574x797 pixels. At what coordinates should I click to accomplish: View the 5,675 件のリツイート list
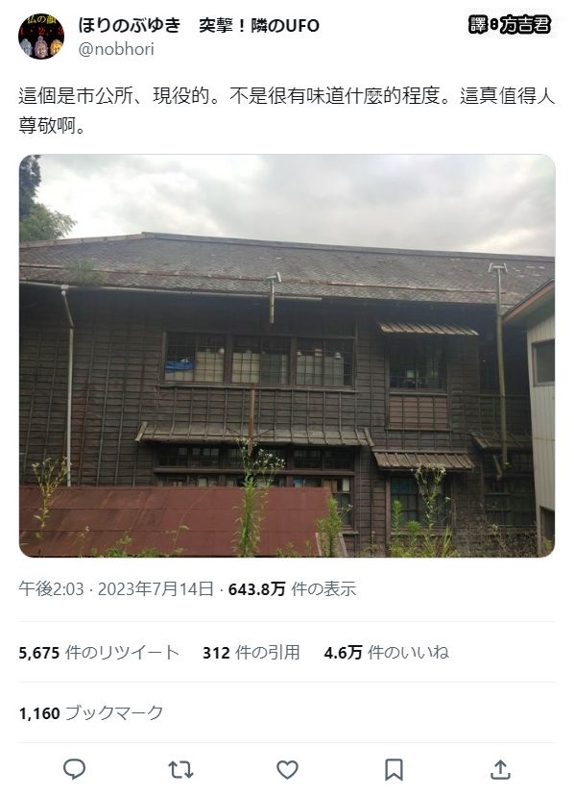click(99, 653)
